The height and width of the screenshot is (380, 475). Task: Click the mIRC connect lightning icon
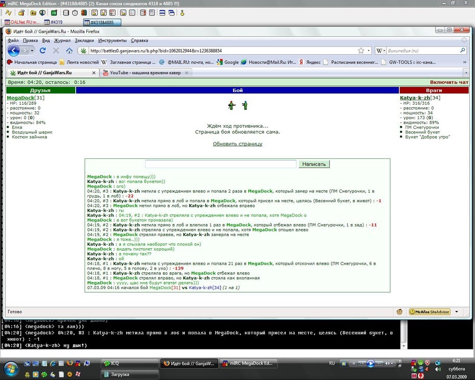pyautogui.click(x=8, y=13)
